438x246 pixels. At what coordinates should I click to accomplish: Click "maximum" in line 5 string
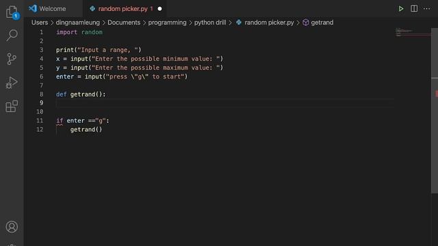175,68
